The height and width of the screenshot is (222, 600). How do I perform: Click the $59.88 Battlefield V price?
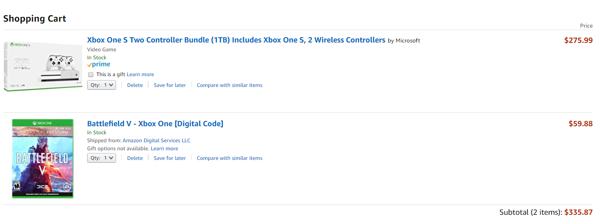pos(580,124)
